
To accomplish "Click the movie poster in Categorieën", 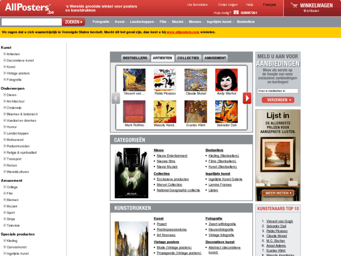I will pyautogui.click(x=131, y=173).
